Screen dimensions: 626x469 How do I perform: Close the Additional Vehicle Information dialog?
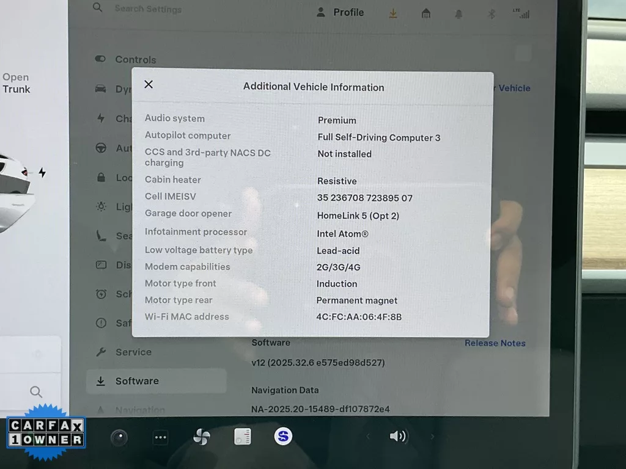point(149,85)
